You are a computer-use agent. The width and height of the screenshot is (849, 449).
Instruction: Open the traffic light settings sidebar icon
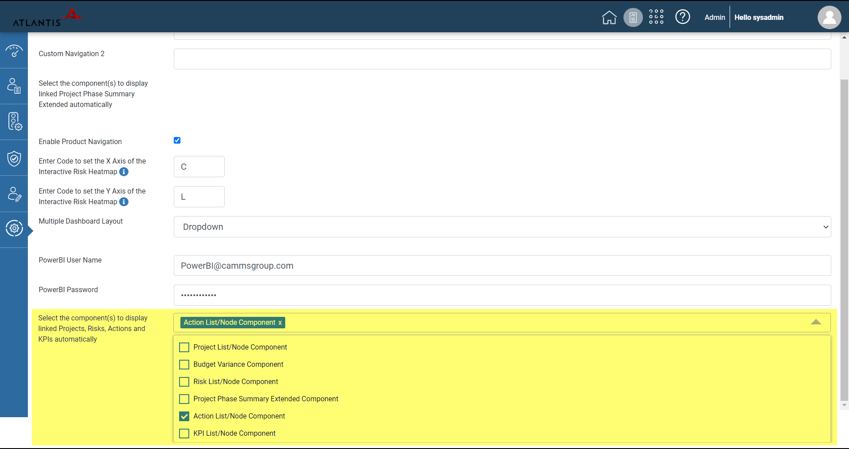coord(14,121)
